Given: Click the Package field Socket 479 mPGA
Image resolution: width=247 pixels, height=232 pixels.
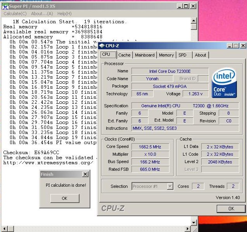Looking at the screenshot, I should tap(170, 86).
